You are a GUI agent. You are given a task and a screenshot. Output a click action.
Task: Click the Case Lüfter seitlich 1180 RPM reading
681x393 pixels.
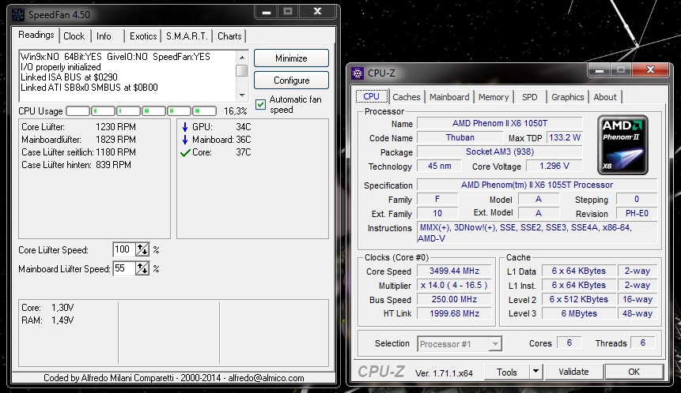click(78, 152)
